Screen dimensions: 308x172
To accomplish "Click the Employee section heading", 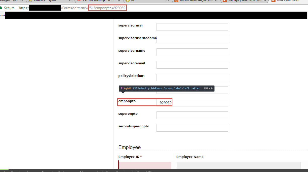I will (x=130, y=148).
